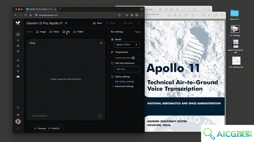Image resolution: width=254 pixels, height=142 pixels.
Task: Select a11_S69.jpg on the desktop
Action: click(235, 31)
